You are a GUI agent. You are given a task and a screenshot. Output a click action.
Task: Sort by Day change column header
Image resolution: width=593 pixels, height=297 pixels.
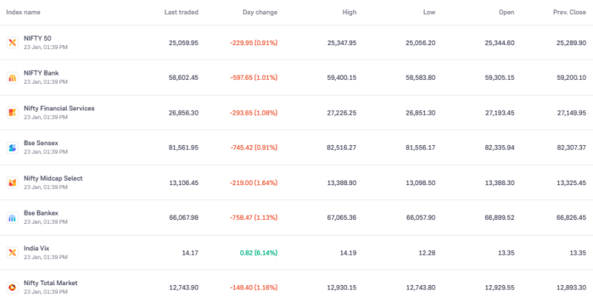coord(259,13)
